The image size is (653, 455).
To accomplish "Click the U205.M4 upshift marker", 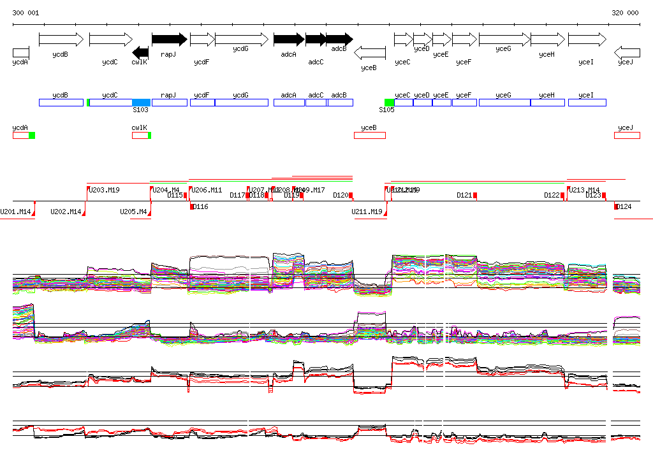I will coord(149,212).
